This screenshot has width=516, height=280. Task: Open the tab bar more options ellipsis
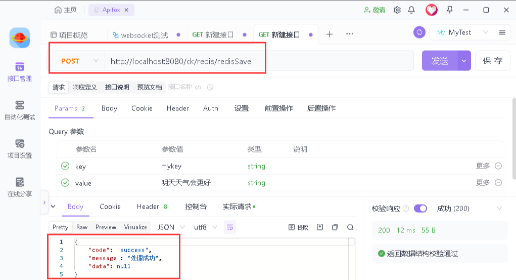[350, 33]
